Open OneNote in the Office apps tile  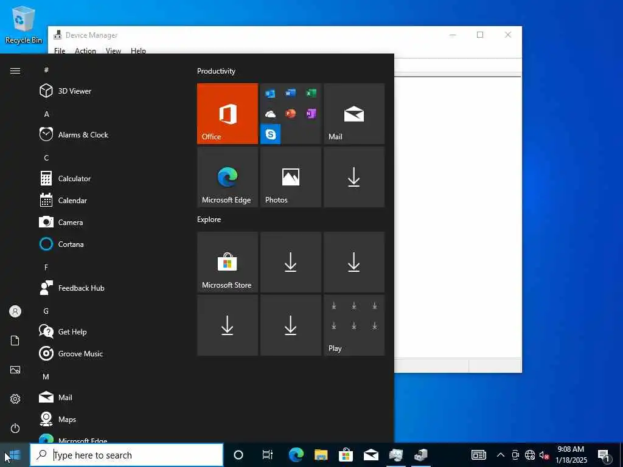(311, 114)
